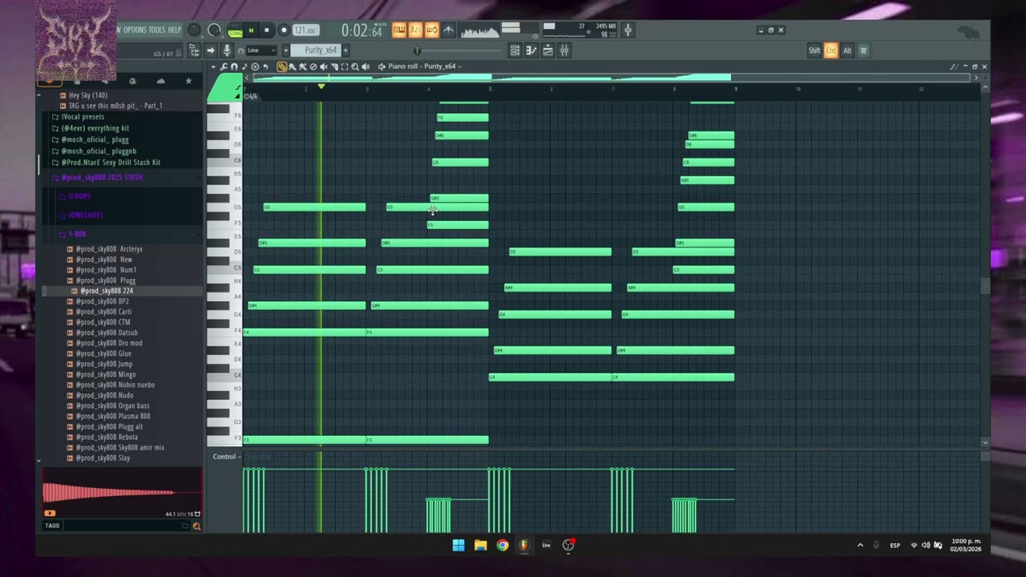This screenshot has height=577, width=1026.
Task: Select the Mute tool in piano roll
Action: (324, 67)
